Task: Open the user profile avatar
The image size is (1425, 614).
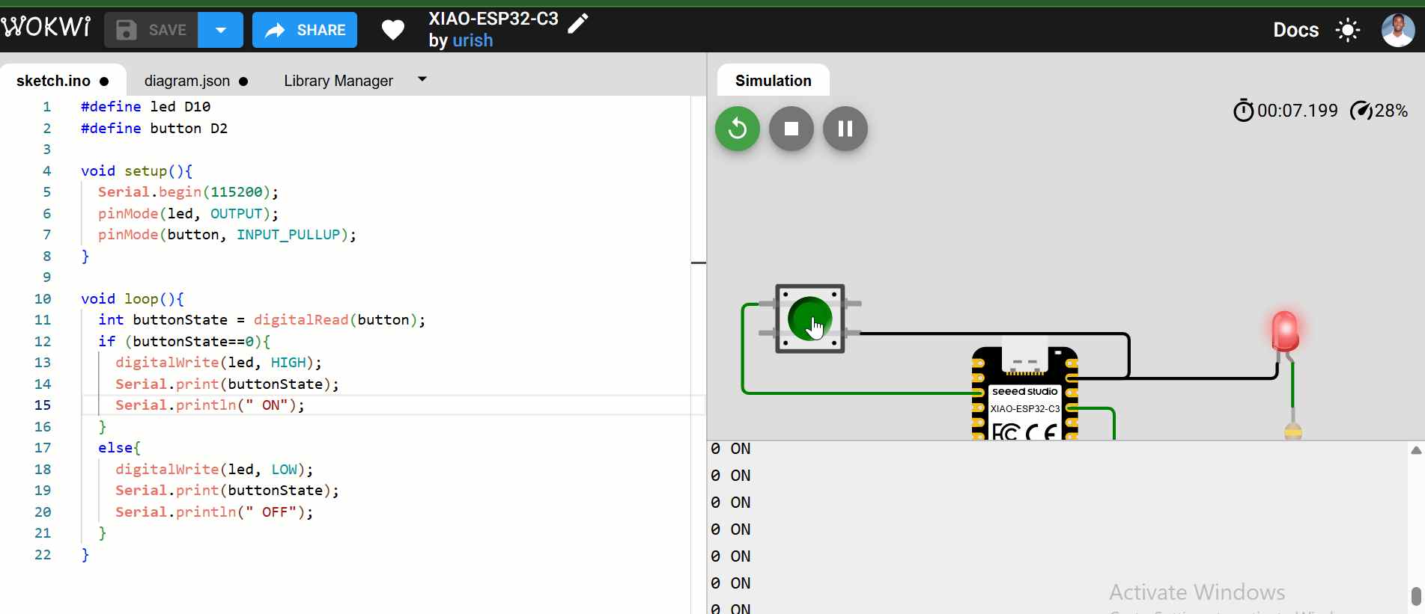Action: coord(1398,30)
